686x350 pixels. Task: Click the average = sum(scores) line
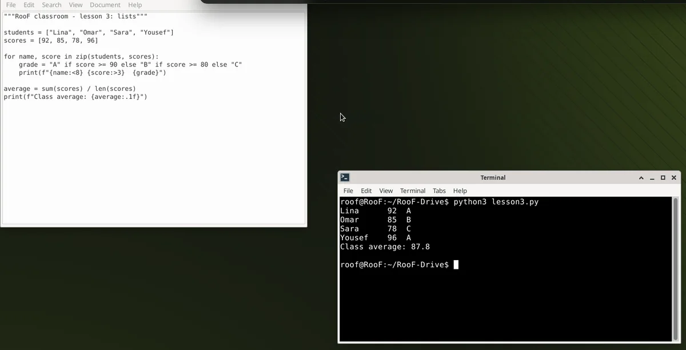(70, 89)
